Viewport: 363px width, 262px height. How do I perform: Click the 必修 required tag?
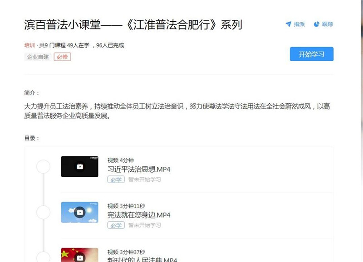pyautogui.click(x=62, y=58)
